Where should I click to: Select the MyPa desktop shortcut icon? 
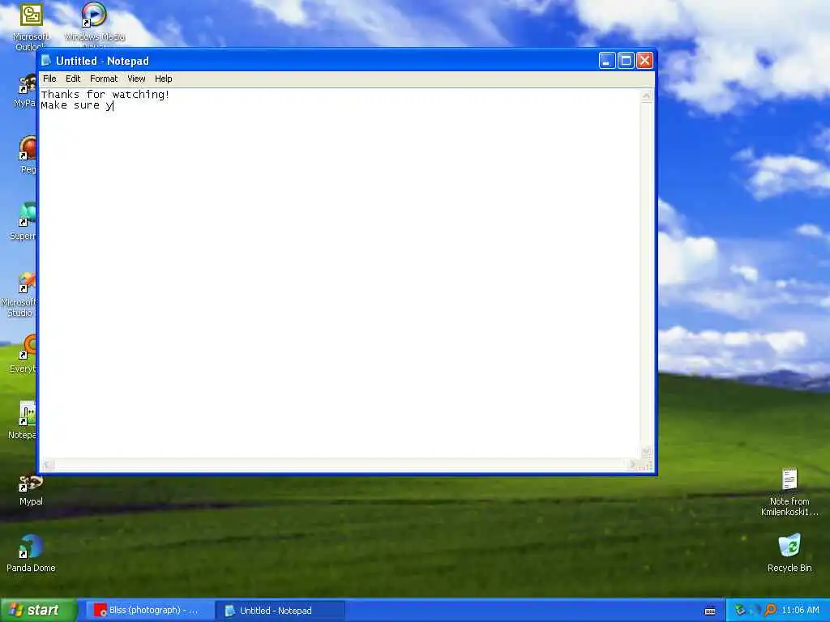(x=25, y=91)
